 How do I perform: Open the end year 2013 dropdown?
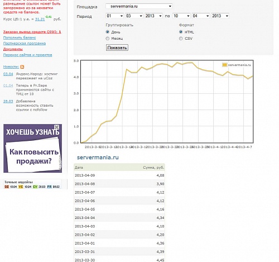220,16
